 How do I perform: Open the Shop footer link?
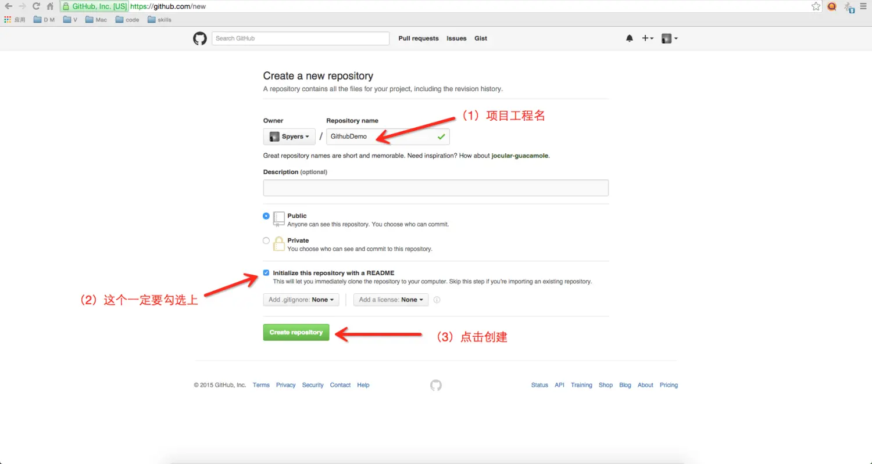click(x=606, y=385)
